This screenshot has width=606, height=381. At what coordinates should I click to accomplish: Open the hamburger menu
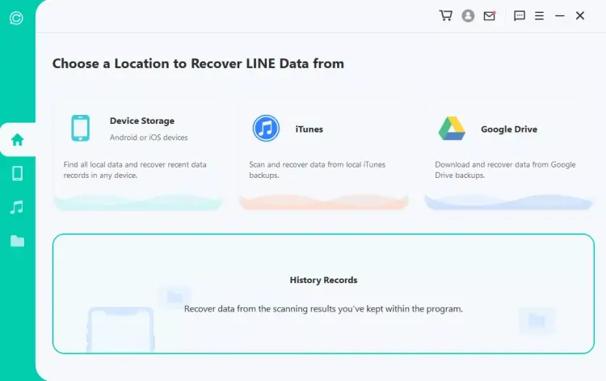pos(539,15)
